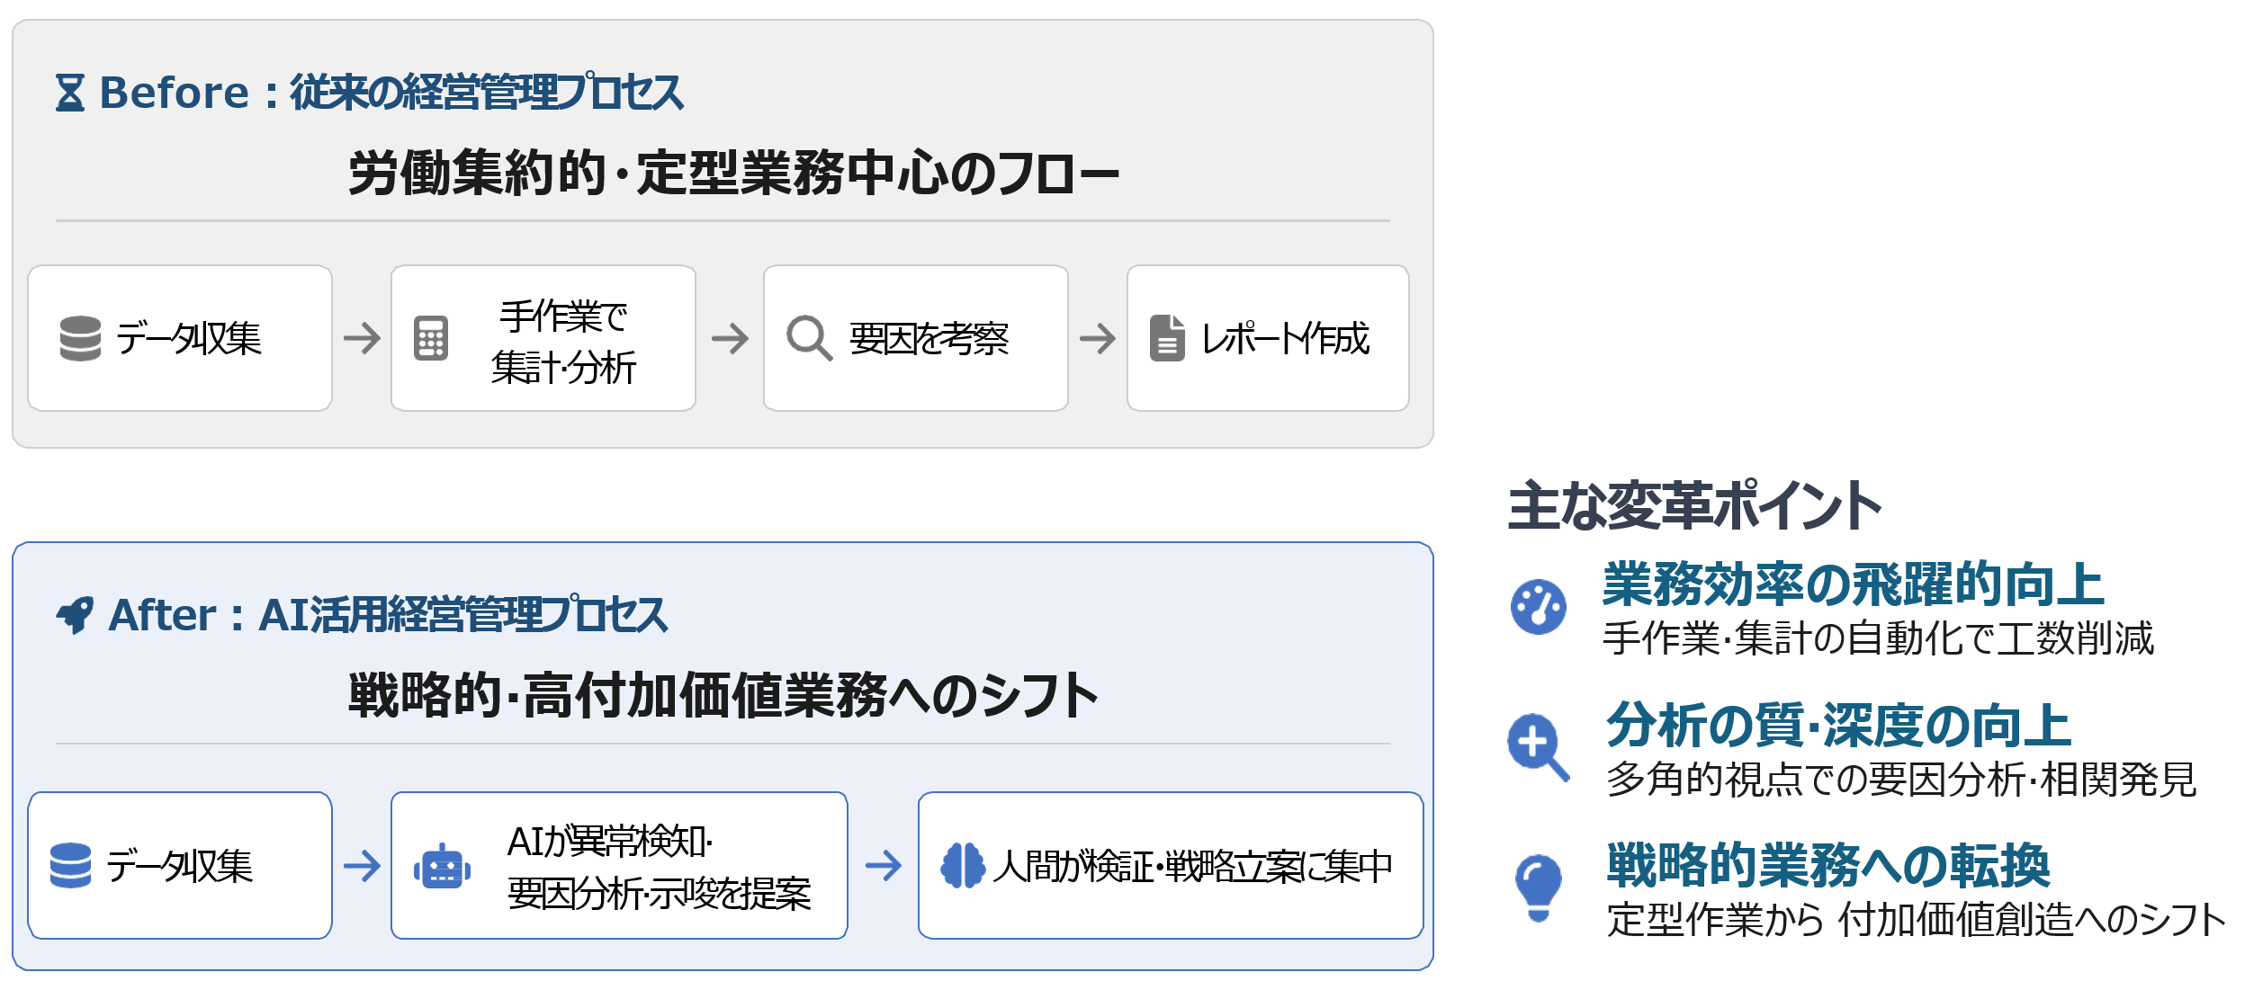Click the blue arrow before the brain box
This screenshot has height=981, width=2245.
point(884,866)
